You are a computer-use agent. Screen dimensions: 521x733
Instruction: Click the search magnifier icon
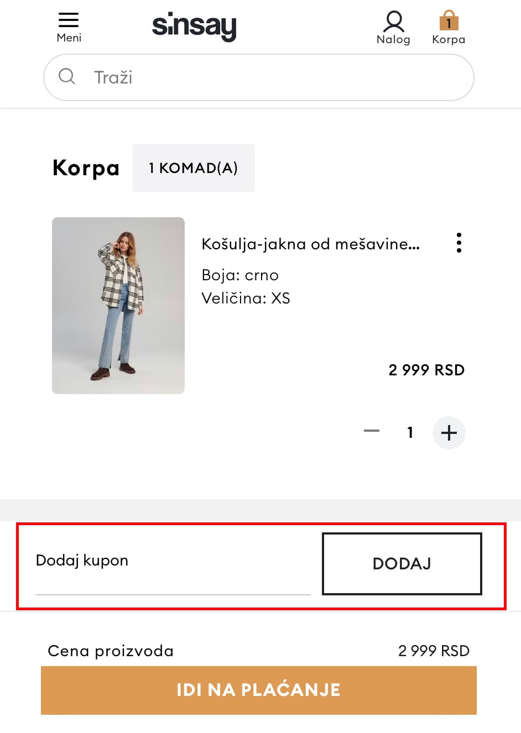pyautogui.click(x=67, y=76)
